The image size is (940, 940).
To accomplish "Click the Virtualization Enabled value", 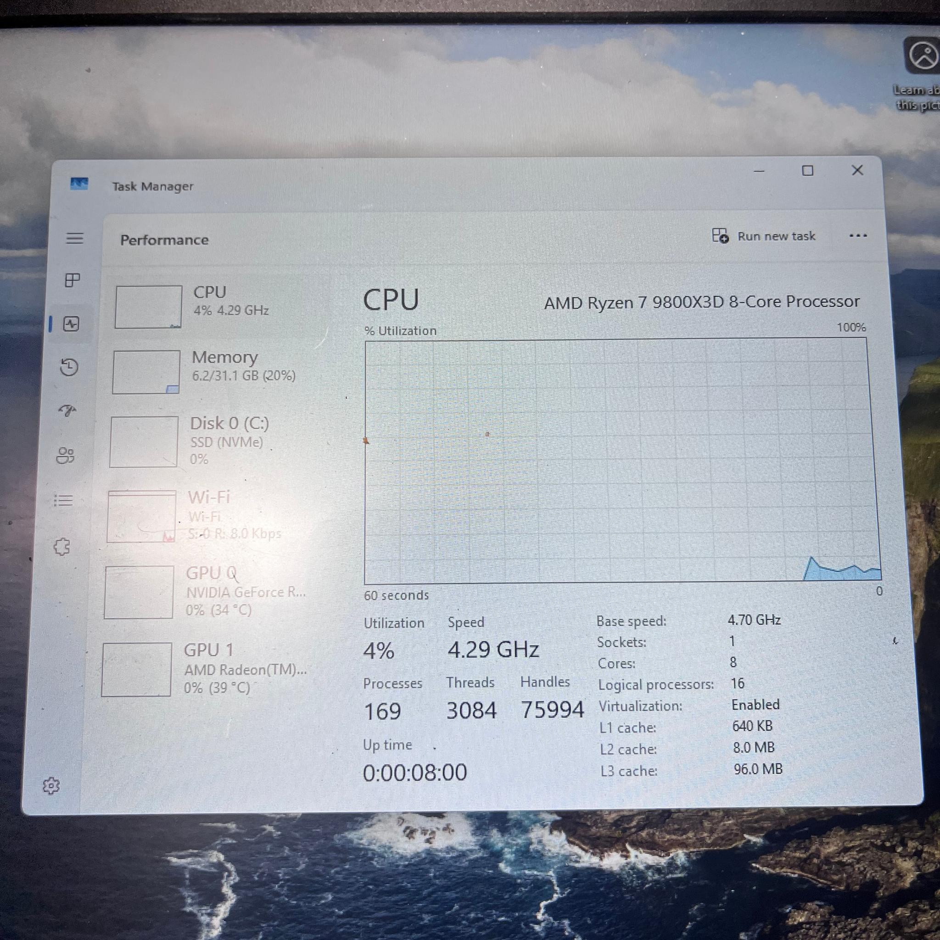I will (755, 705).
